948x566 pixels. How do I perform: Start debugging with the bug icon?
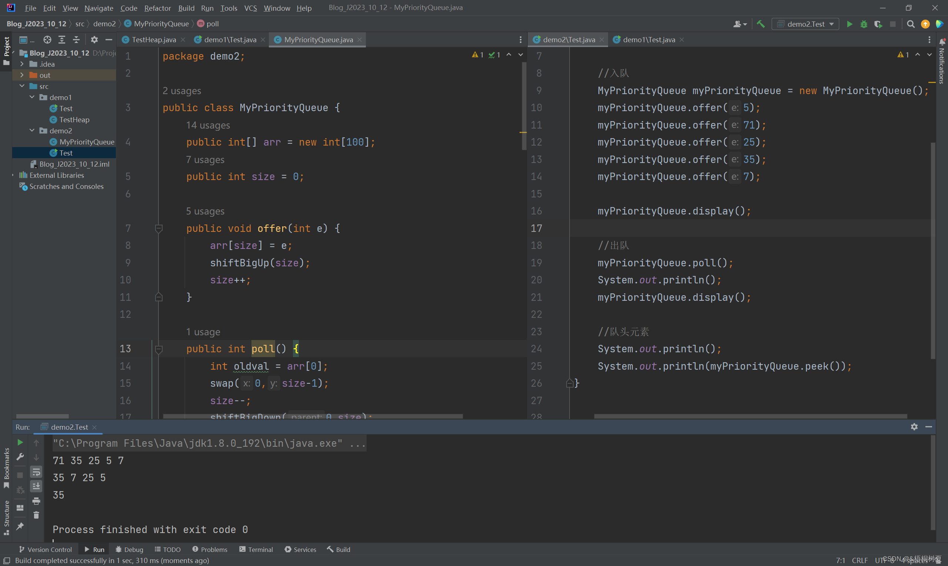[x=864, y=24]
